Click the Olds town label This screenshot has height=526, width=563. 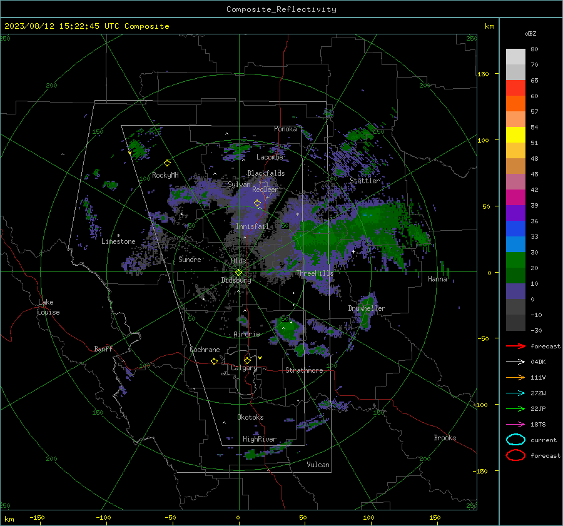tap(238, 261)
